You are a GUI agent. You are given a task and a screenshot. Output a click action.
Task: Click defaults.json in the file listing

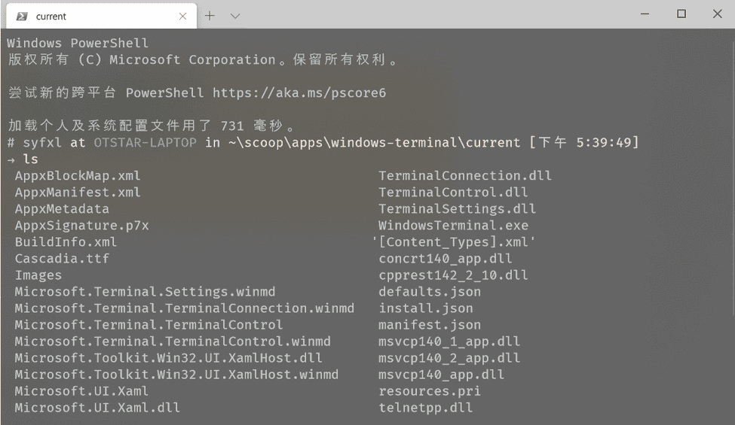(430, 292)
